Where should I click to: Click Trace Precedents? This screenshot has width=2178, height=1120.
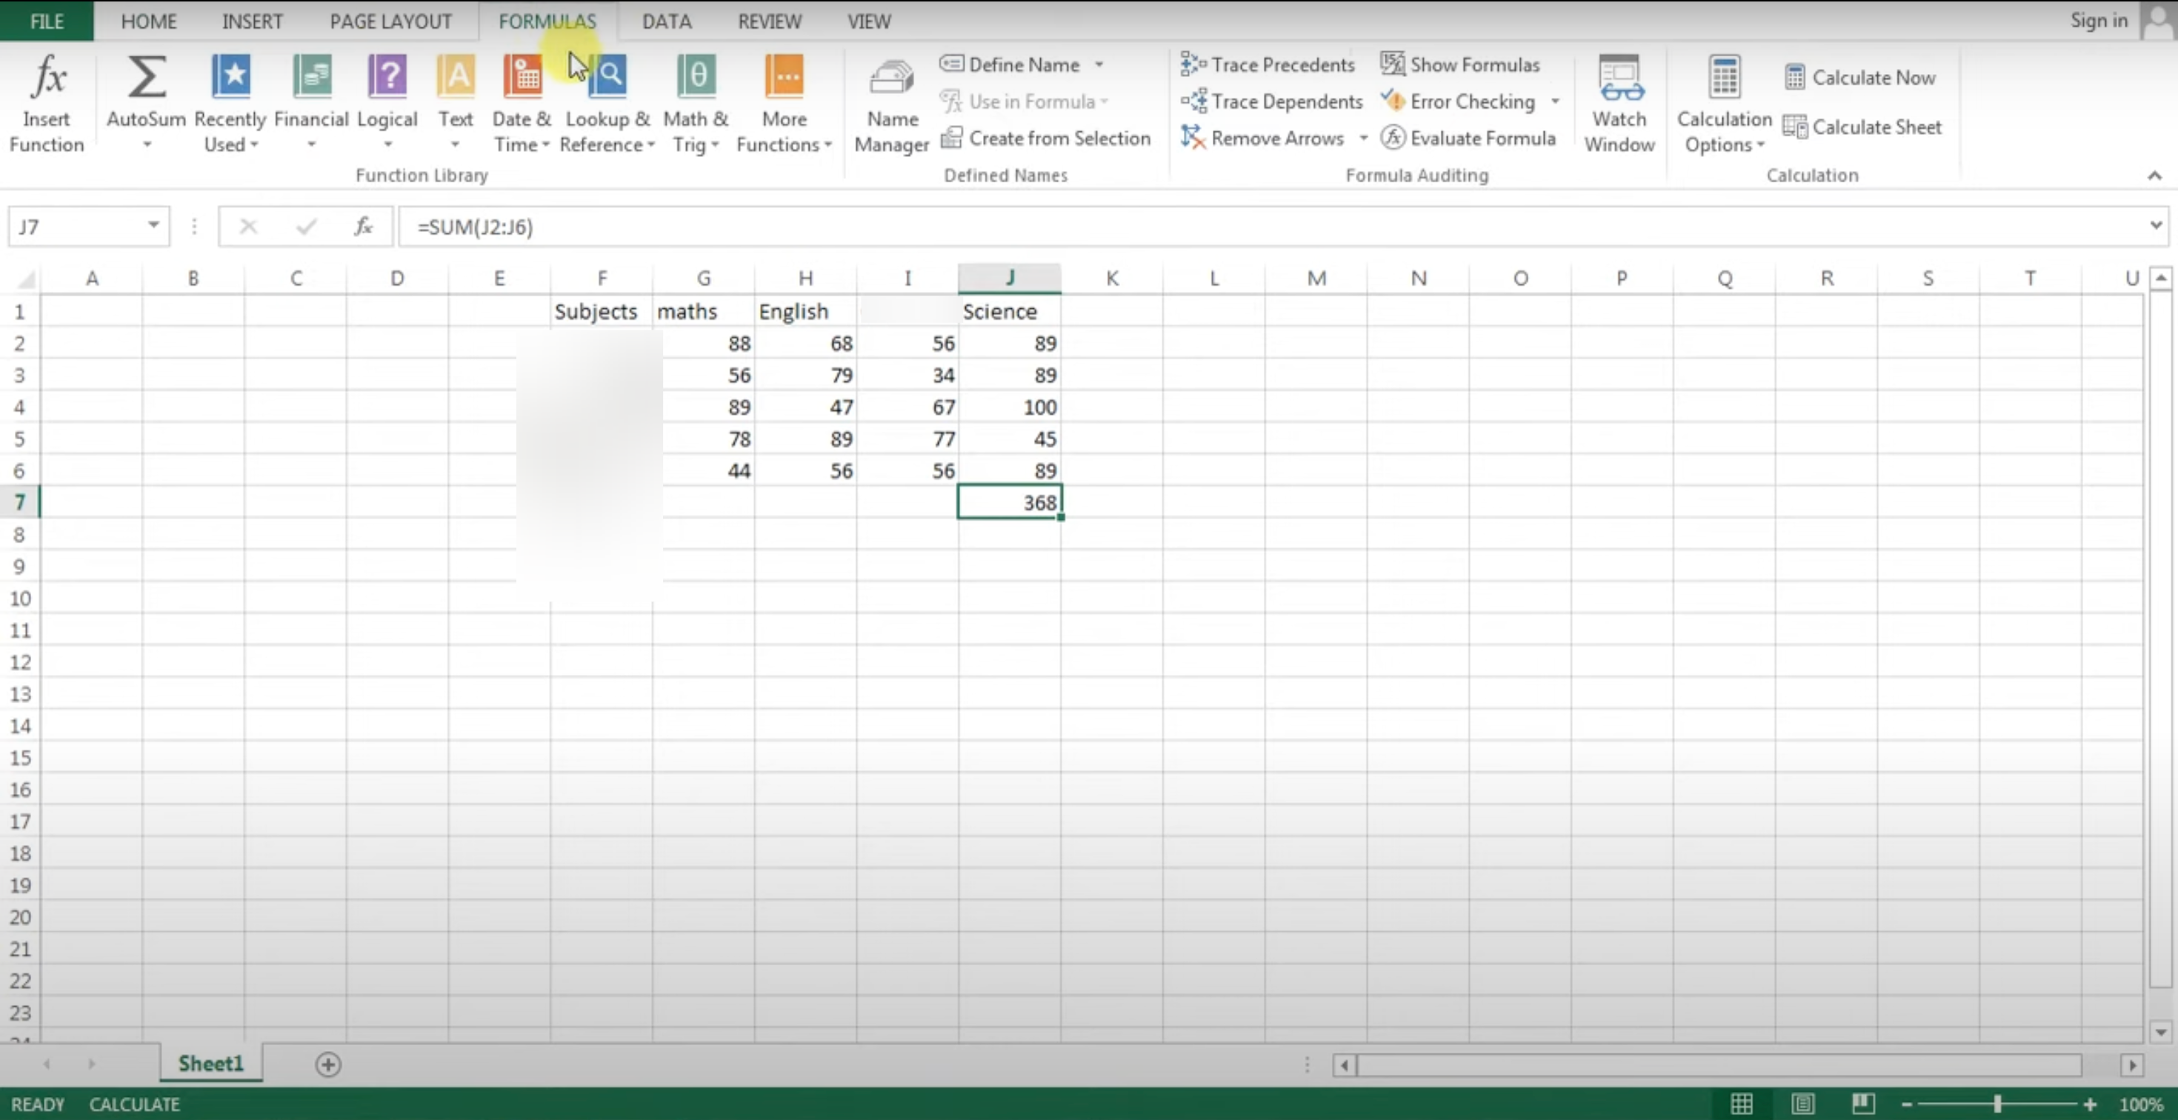[x=1268, y=64]
